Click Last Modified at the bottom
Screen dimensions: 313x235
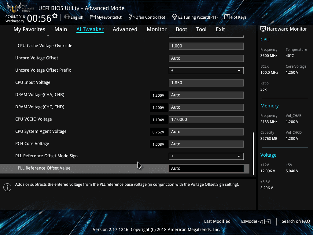(217, 222)
